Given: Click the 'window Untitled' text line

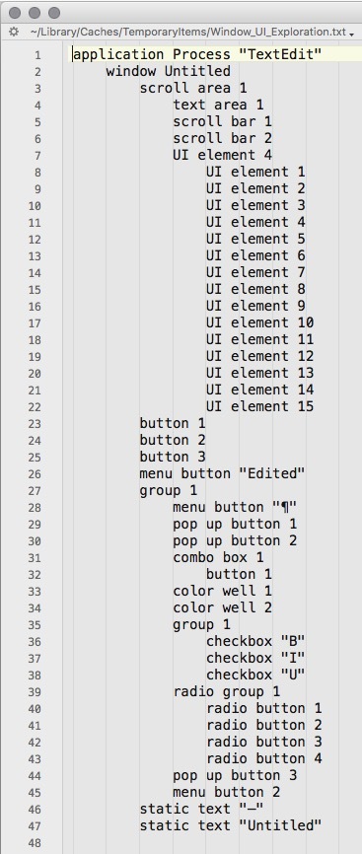Looking at the screenshot, I should click(168, 71).
